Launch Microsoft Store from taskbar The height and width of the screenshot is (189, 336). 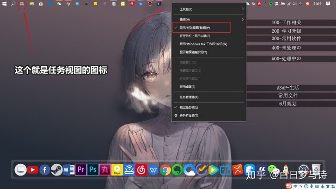point(41,4)
